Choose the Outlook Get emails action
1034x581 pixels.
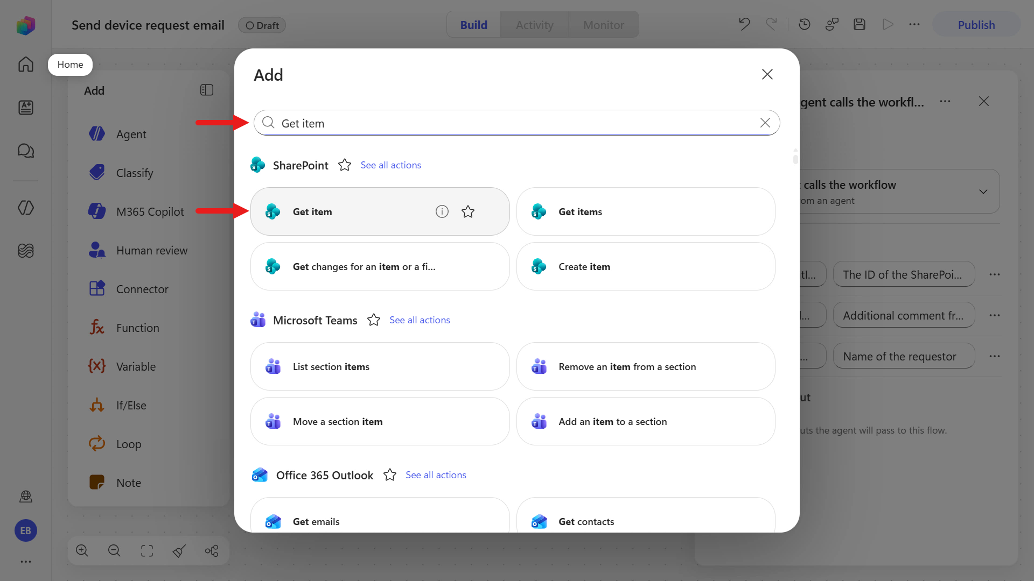coord(380,515)
